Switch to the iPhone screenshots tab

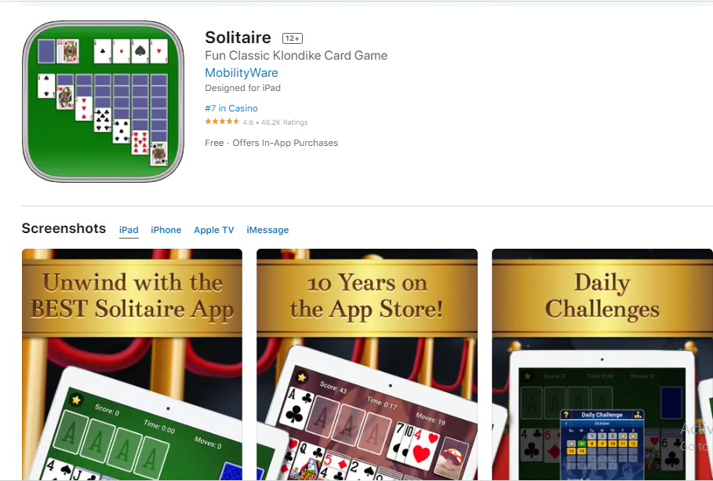click(x=166, y=230)
